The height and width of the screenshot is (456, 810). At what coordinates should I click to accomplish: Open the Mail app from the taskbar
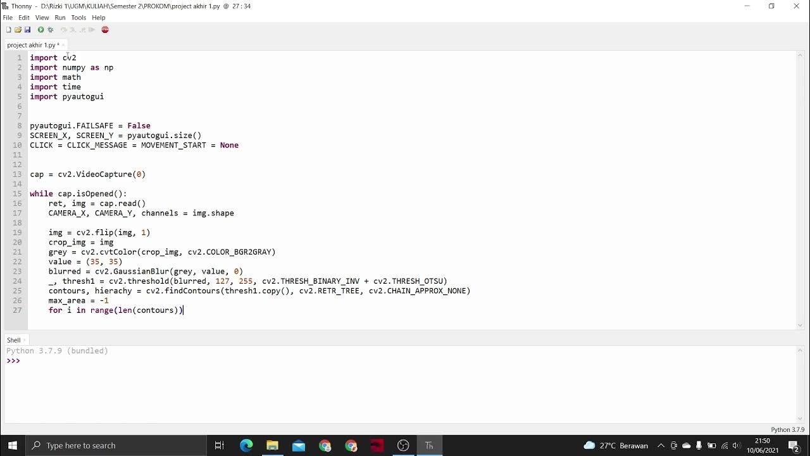coord(299,445)
